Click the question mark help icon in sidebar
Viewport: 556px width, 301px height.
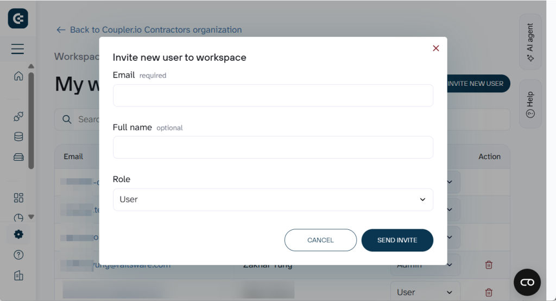click(18, 255)
